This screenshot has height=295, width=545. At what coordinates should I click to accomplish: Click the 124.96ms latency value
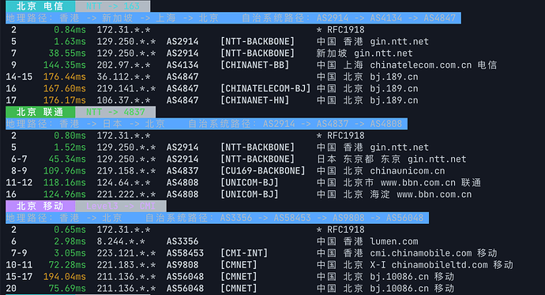tap(64, 195)
